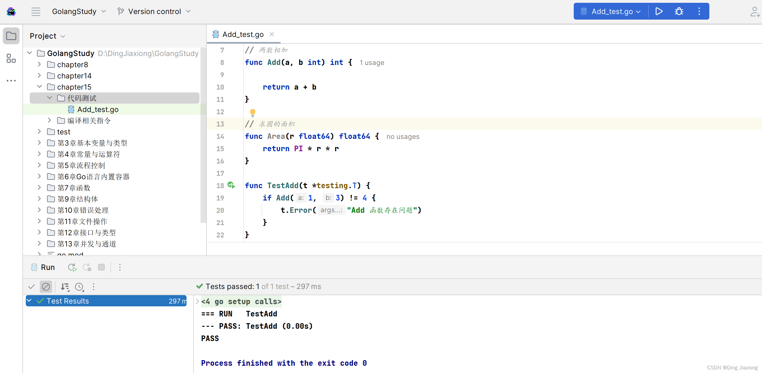The width and height of the screenshot is (762, 373).
Task: Close the Add_test.go editor tab
Action: [271, 35]
